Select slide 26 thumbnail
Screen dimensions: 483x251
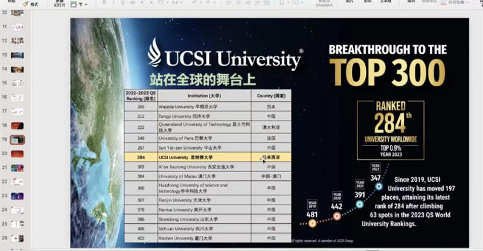point(18,238)
